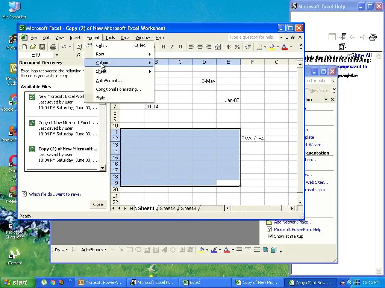
Task: Choose Cells... from Format menu
Action: pos(119,45)
